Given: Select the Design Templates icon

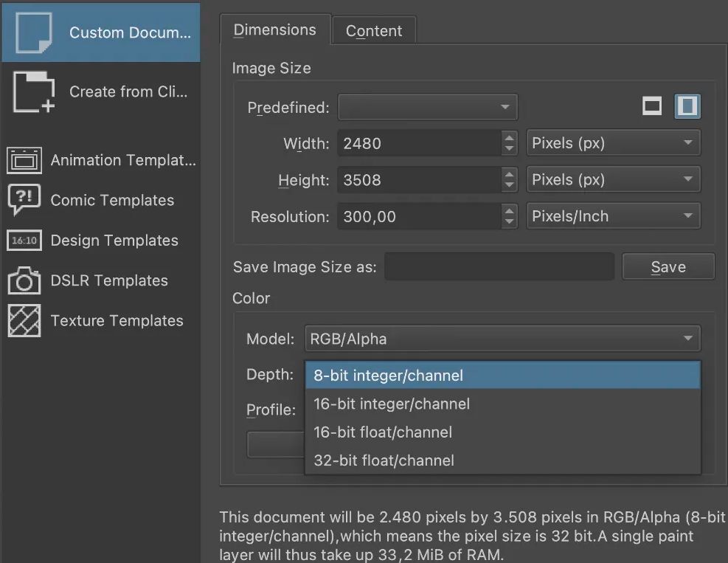Looking at the screenshot, I should coord(24,241).
